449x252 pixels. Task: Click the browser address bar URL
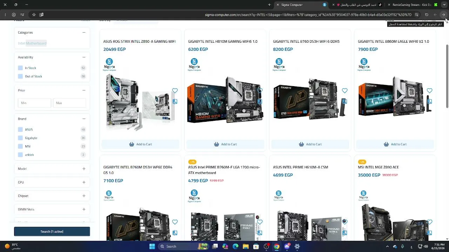coord(308,15)
